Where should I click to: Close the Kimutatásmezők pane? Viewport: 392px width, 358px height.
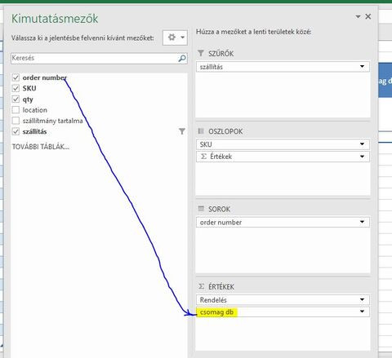pos(368,16)
